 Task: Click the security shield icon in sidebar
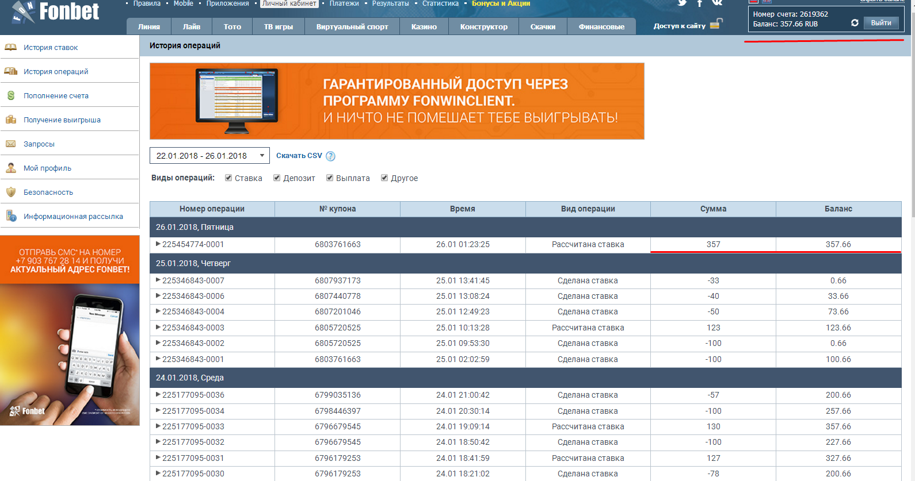(11, 193)
